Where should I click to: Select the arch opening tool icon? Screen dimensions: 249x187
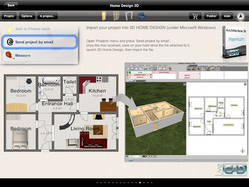click(x=129, y=16)
